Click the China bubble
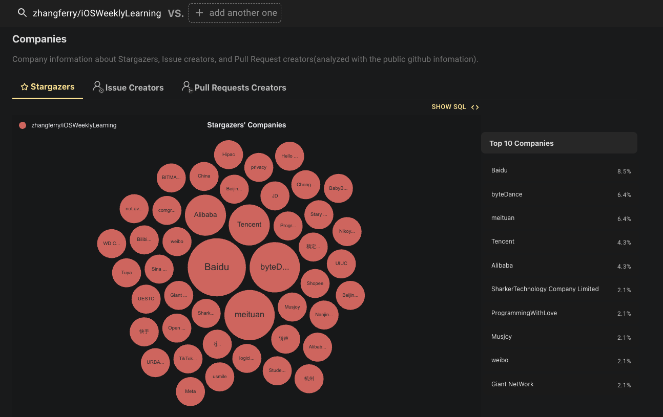 click(x=204, y=176)
